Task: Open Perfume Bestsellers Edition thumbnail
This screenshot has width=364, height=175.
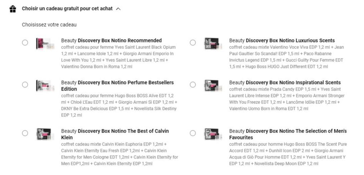Action: (43, 86)
